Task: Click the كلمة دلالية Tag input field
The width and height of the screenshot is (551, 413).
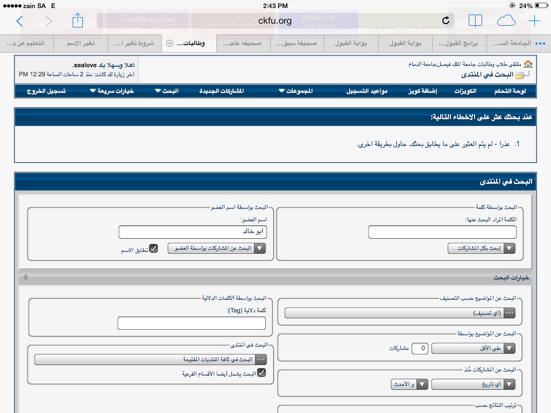Action: click(192, 323)
